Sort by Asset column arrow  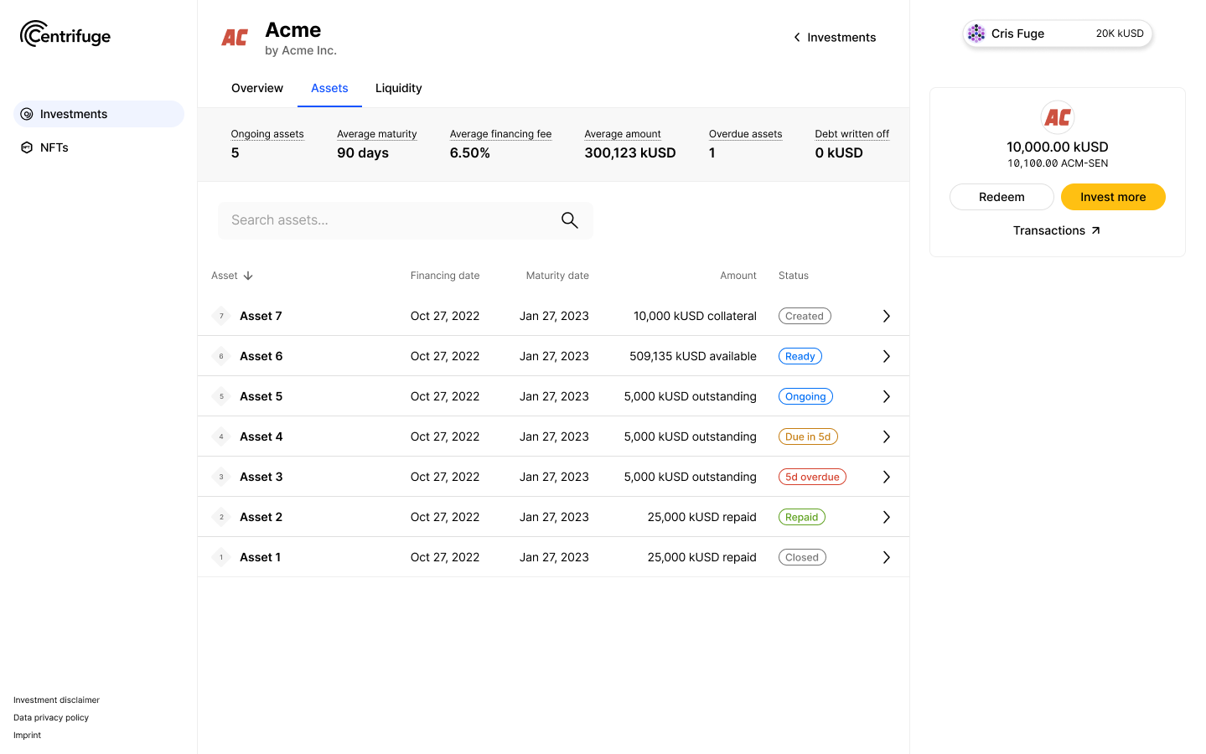tap(248, 276)
